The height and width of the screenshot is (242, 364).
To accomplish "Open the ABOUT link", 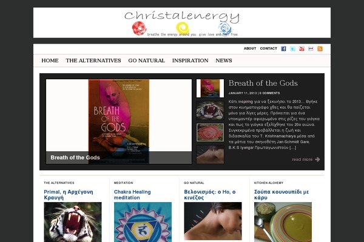I will point(250,48).
